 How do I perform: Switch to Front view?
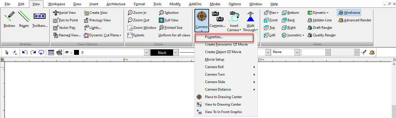(x=271, y=20)
